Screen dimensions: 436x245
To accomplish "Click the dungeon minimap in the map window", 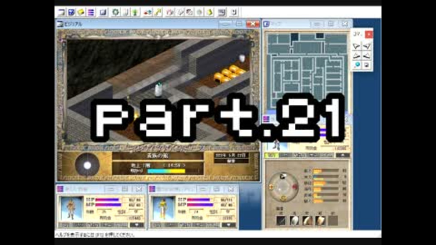I will coord(307,71).
